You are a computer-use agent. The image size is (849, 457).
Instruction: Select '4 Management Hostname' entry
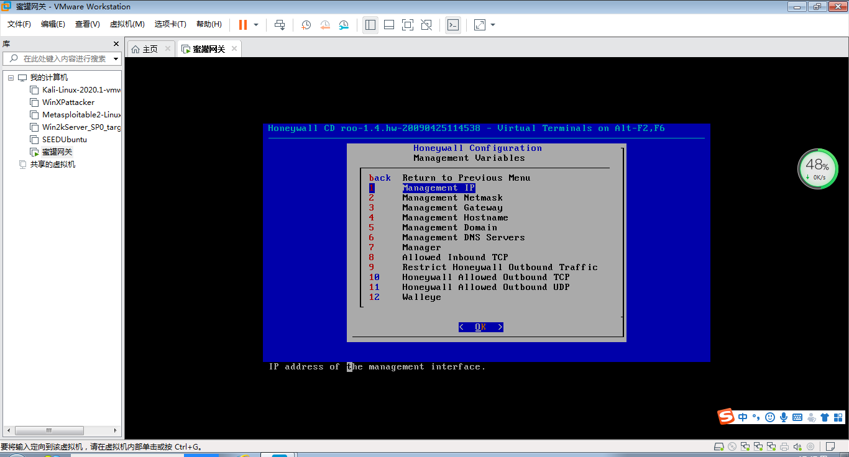pyautogui.click(x=438, y=217)
